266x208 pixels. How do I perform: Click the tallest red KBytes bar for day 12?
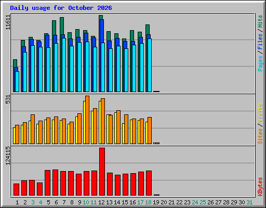click(x=102, y=172)
